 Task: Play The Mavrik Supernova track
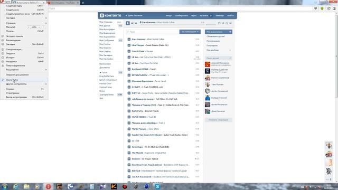click(x=129, y=153)
